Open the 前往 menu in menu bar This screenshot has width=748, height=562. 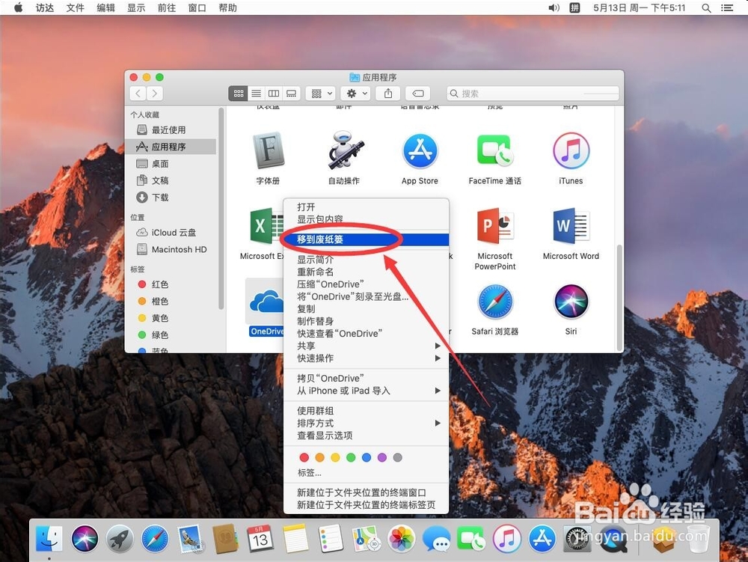[167, 7]
